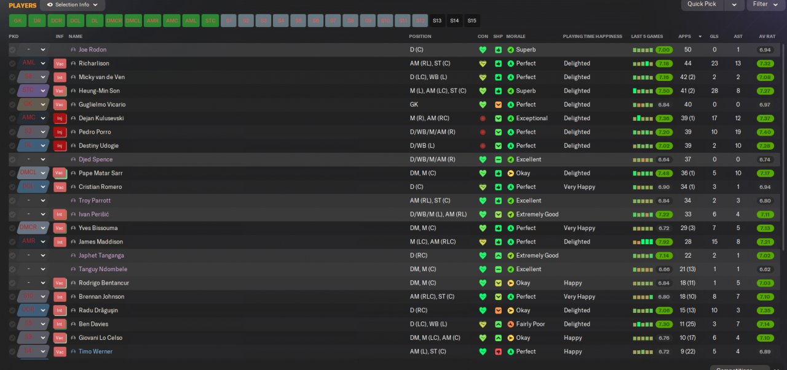Select the S13 substitute slot
This screenshot has width=787, height=370.
tap(437, 21)
